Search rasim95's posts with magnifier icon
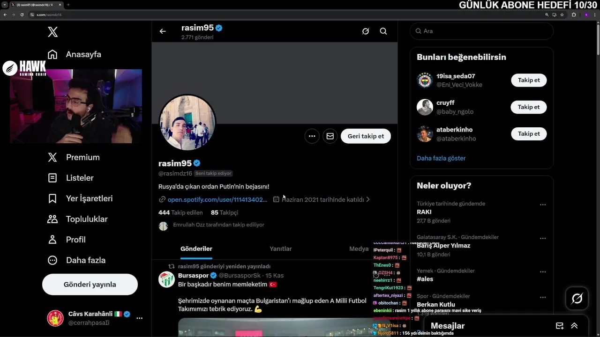The height and width of the screenshot is (337, 600). coord(383,31)
